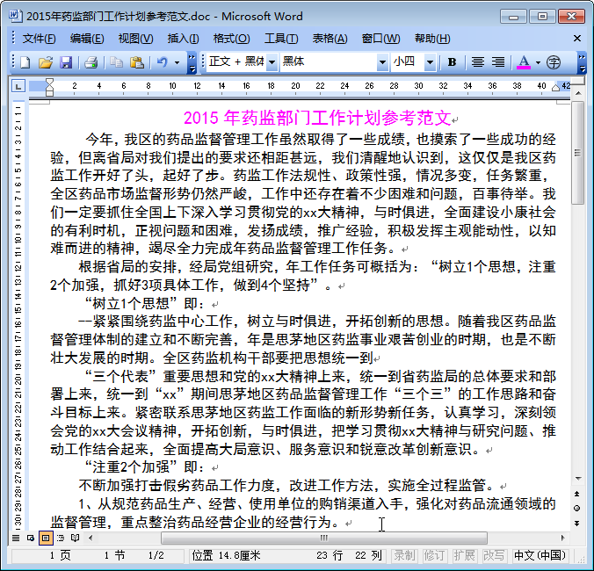Viewport: 594px width, 571px height.
Task: Click the magenta title 2015 年药监部门工作计划参考范文
Action: 317,118
